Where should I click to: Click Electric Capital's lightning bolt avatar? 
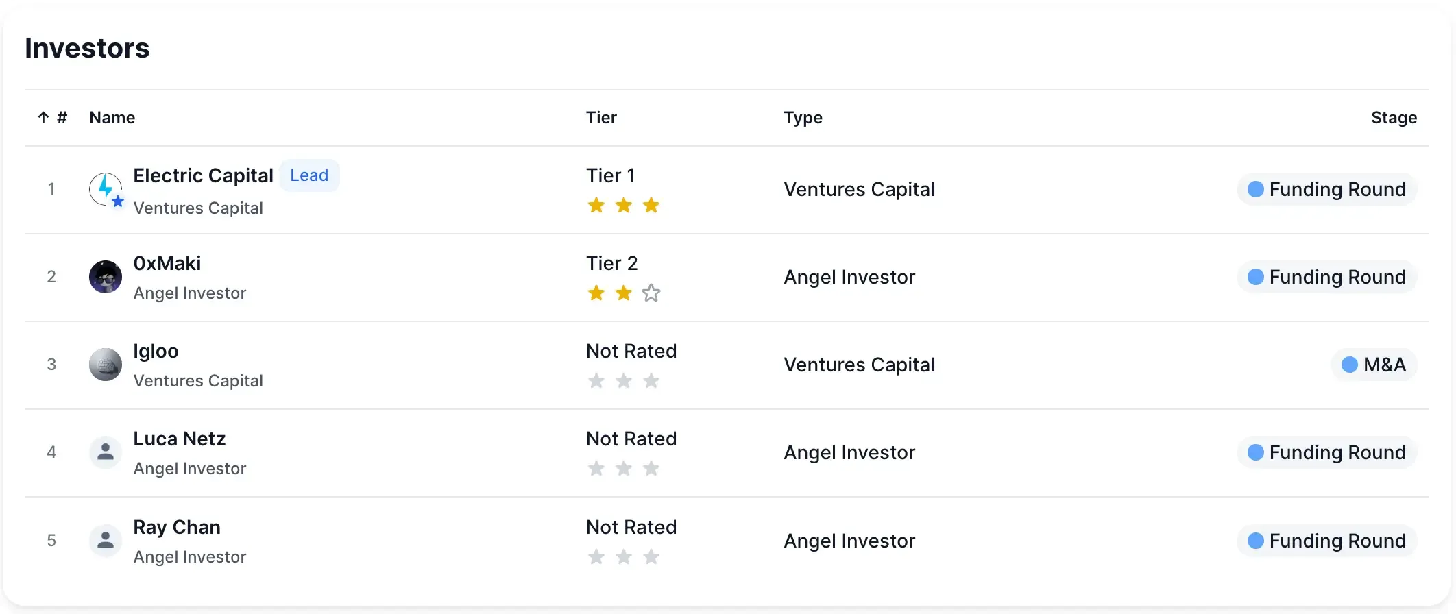tap(106, 189)
